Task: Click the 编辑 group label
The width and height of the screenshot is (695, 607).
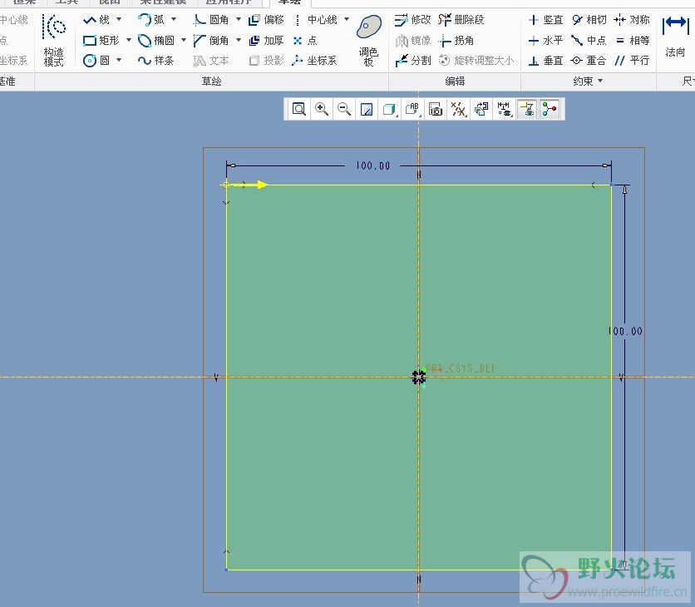Action: point(455,81)
